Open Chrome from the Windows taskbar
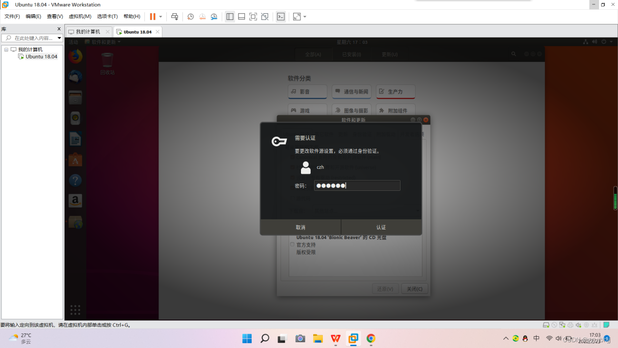This screenshot has width=618, height=348. [x=371, y=338]
